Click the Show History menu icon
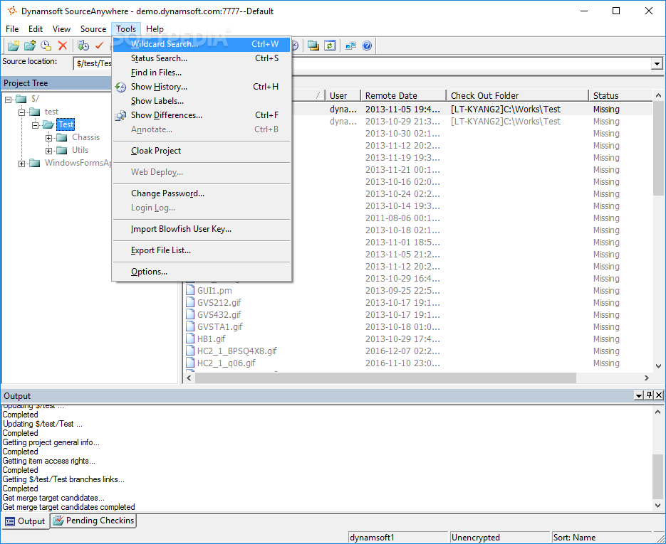 click(x=120, y=87)
